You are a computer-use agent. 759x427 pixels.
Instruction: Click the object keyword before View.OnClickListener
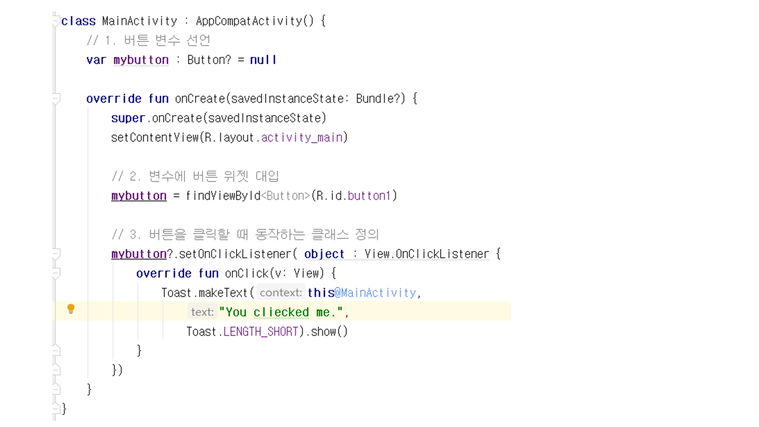pos(324,254)
